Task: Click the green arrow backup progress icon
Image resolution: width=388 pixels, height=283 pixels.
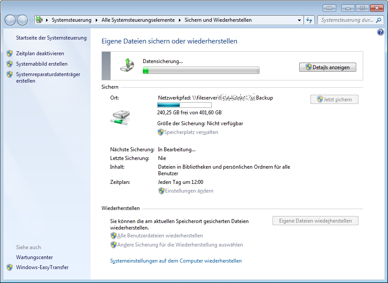Action: (127, 65)
